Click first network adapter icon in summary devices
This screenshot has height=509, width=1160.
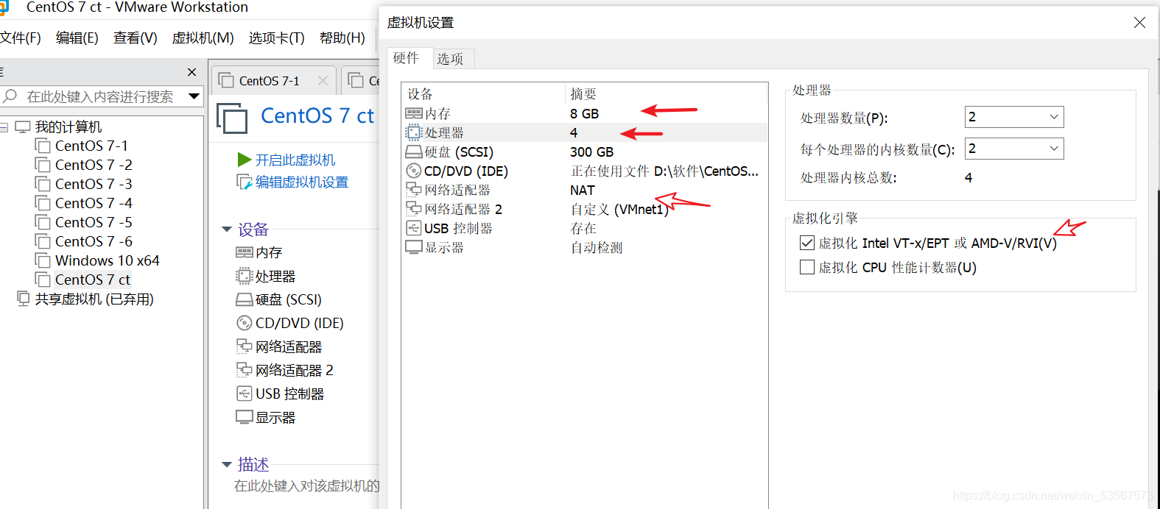(244, 346)
